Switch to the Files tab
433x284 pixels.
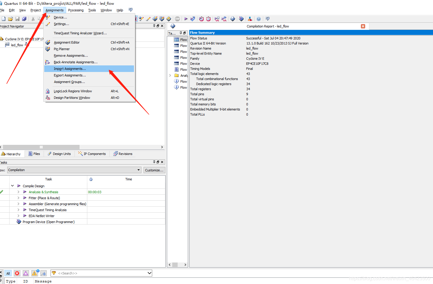coord(34,154)
